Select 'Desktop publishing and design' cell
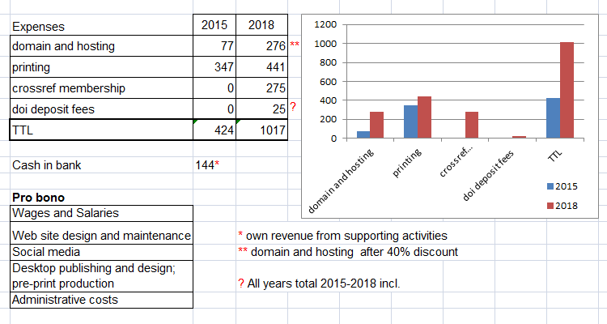This screenshot has height=324, width=607. pyautogui.click(x=101, y=276)
